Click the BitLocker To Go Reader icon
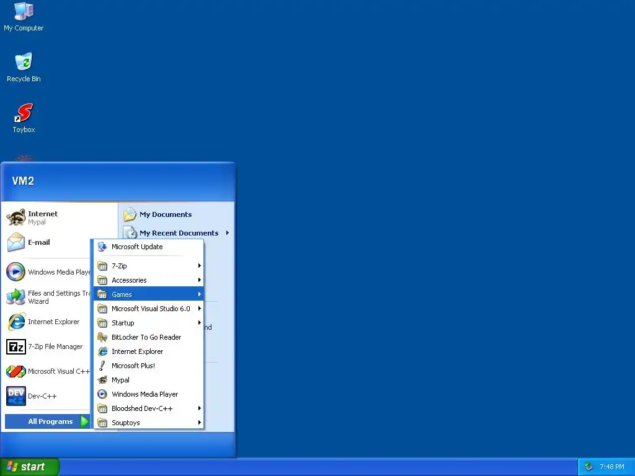Screen dimensions: 635x476 pyautogui.click(x=102, y=337)
